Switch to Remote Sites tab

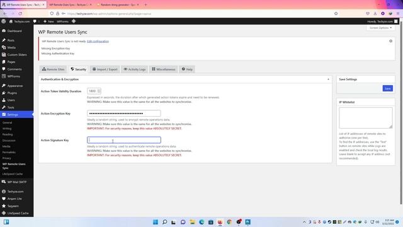[53, 69]
